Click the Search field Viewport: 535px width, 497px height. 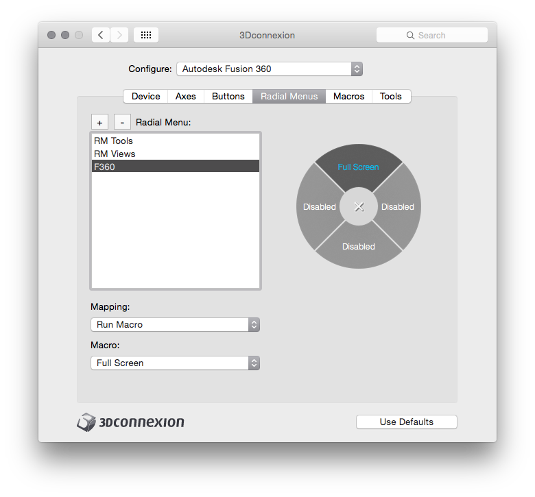pyautogui.click(x=432, y=35)
